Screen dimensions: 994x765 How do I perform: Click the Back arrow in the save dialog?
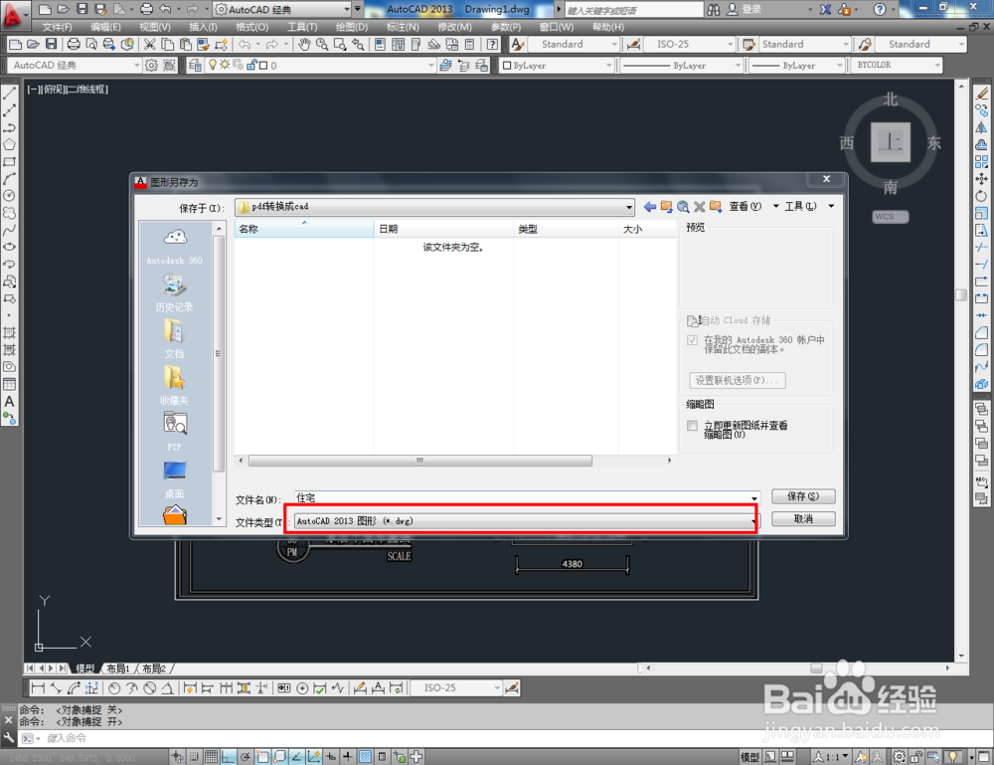click(650, 207)
